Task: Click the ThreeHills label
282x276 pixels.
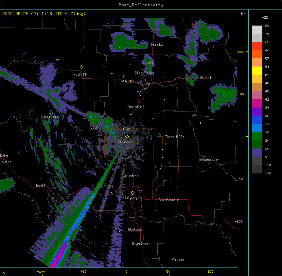Action: click(x=175, y=137)
